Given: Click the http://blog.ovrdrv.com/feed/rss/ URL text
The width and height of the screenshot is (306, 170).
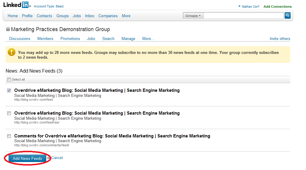Looking at the screenshot, I should (37, 122).
